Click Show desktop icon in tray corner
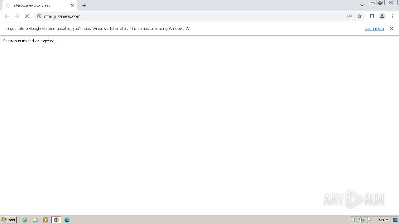399x224 pixels. (x=395, y=220)
